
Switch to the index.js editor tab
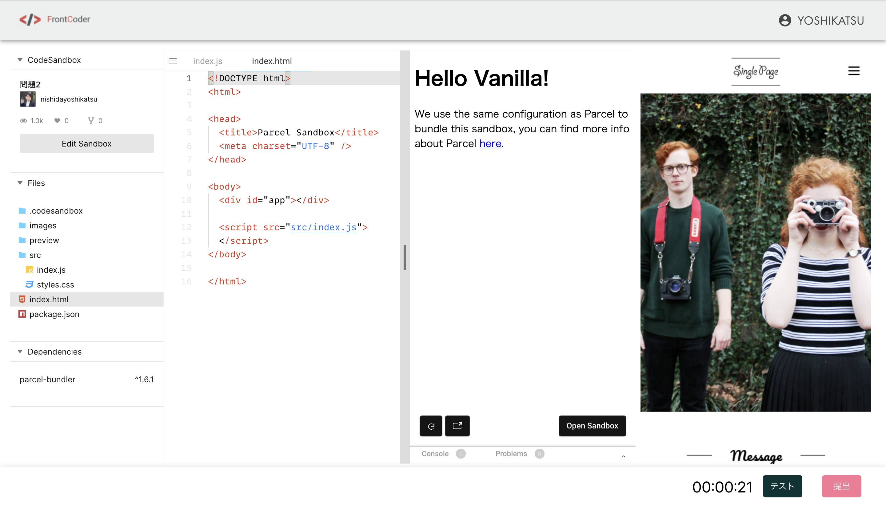point(208,61)
